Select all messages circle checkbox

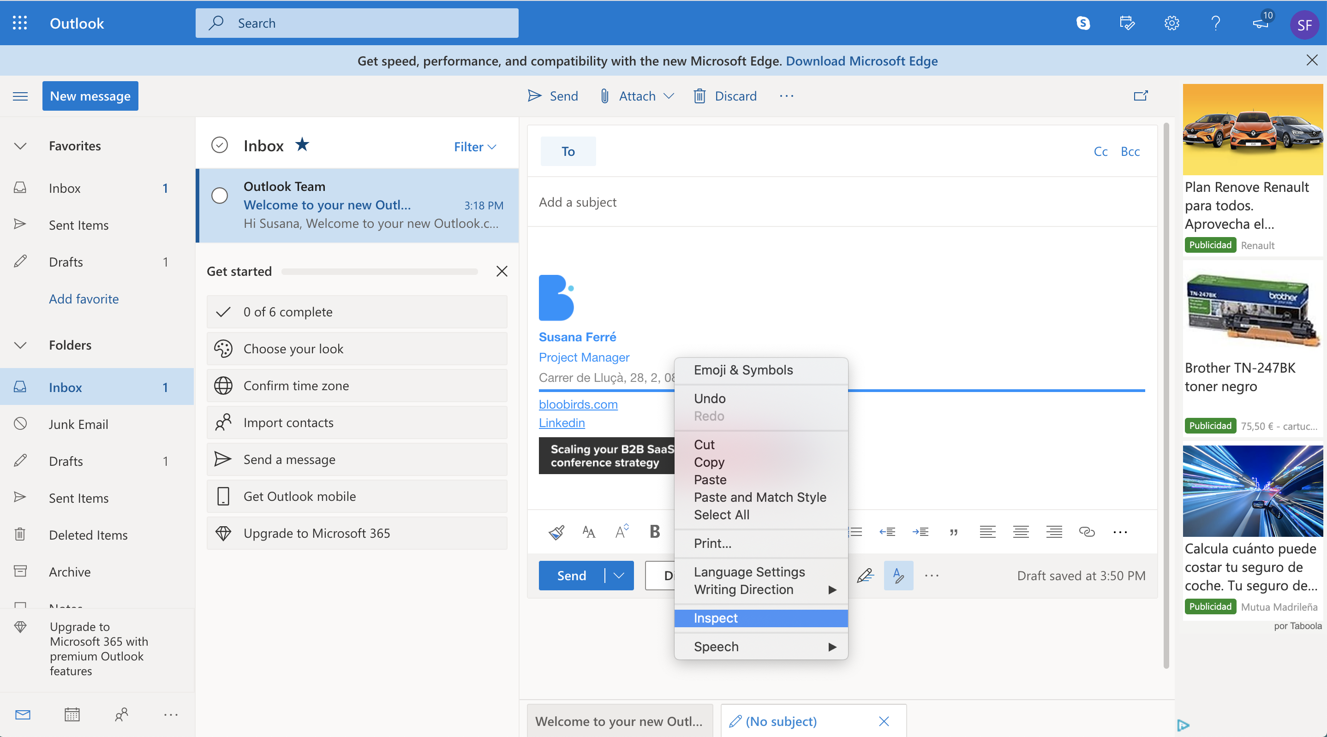pos(220,145)
